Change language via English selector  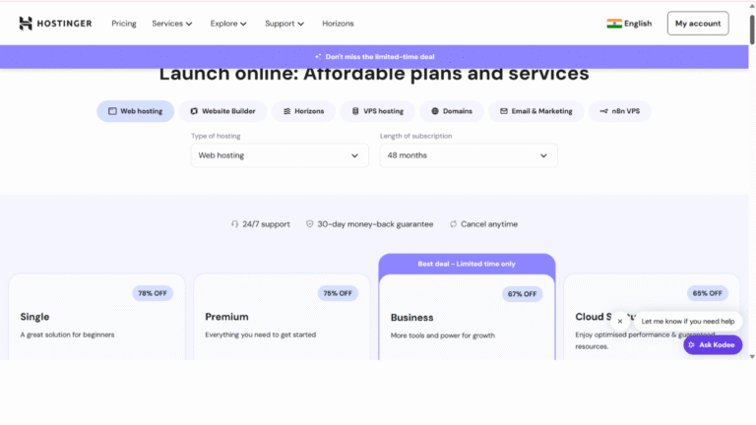tap(629, 24)
